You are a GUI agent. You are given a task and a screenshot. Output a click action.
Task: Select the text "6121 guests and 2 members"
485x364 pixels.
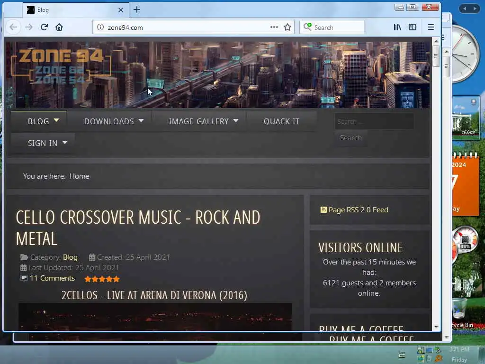pos(369,283)
